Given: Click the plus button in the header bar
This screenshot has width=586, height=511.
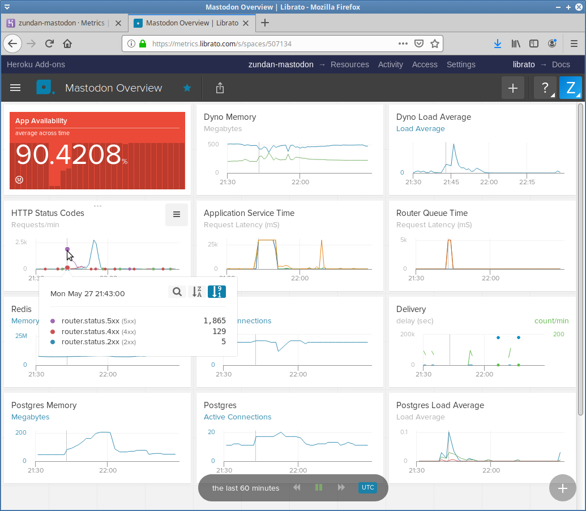Looking at the screenshot, I should [x=513, y=88].
